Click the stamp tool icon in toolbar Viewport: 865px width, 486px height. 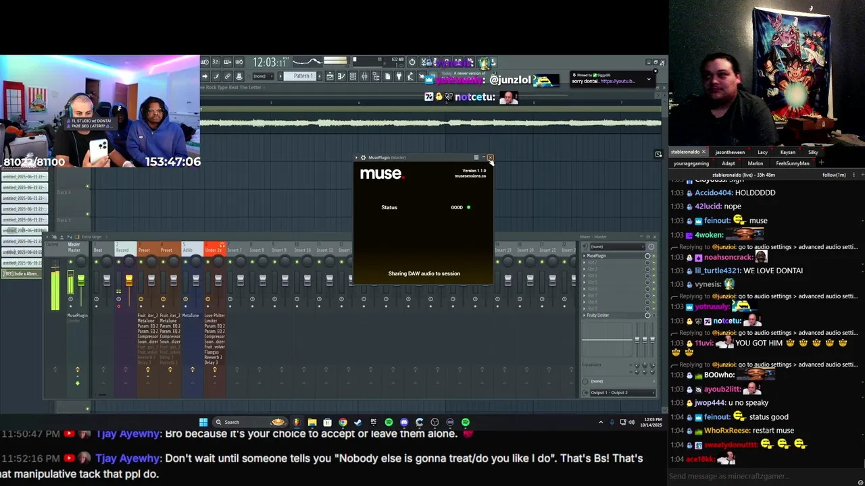pos(239,76)
